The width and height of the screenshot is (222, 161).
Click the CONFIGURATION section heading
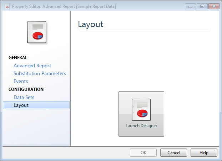click(x=26, y=89)
